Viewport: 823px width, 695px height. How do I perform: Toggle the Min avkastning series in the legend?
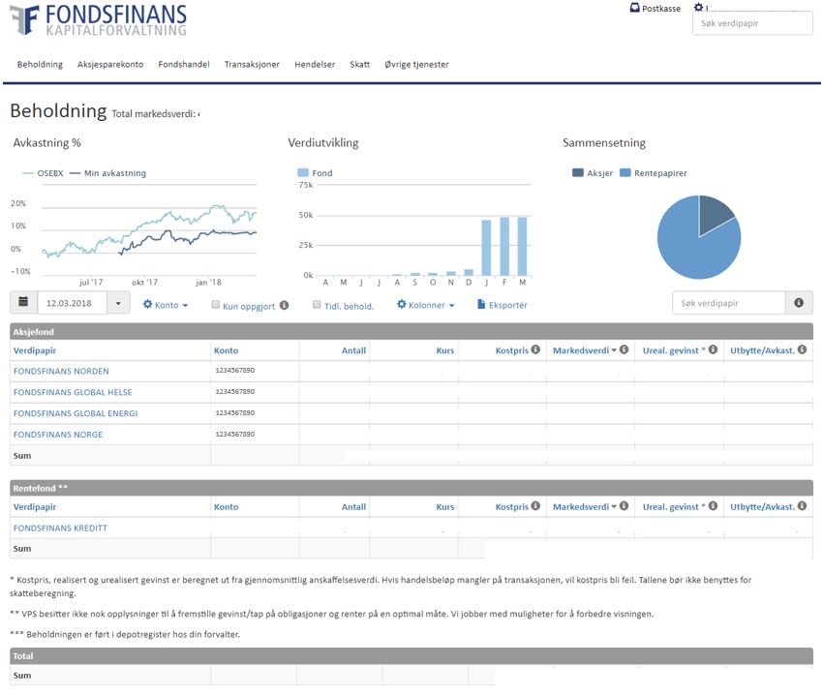click(x=108, y=172)
